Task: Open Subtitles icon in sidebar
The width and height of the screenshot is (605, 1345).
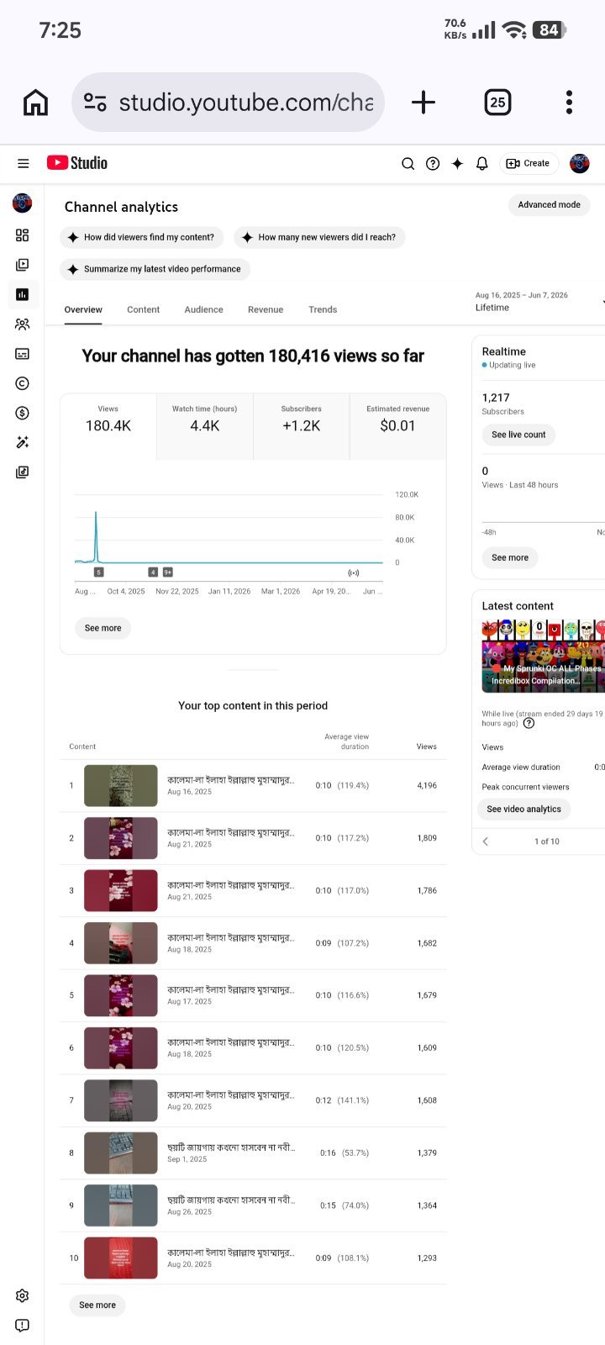Action: tap(23, 354)
